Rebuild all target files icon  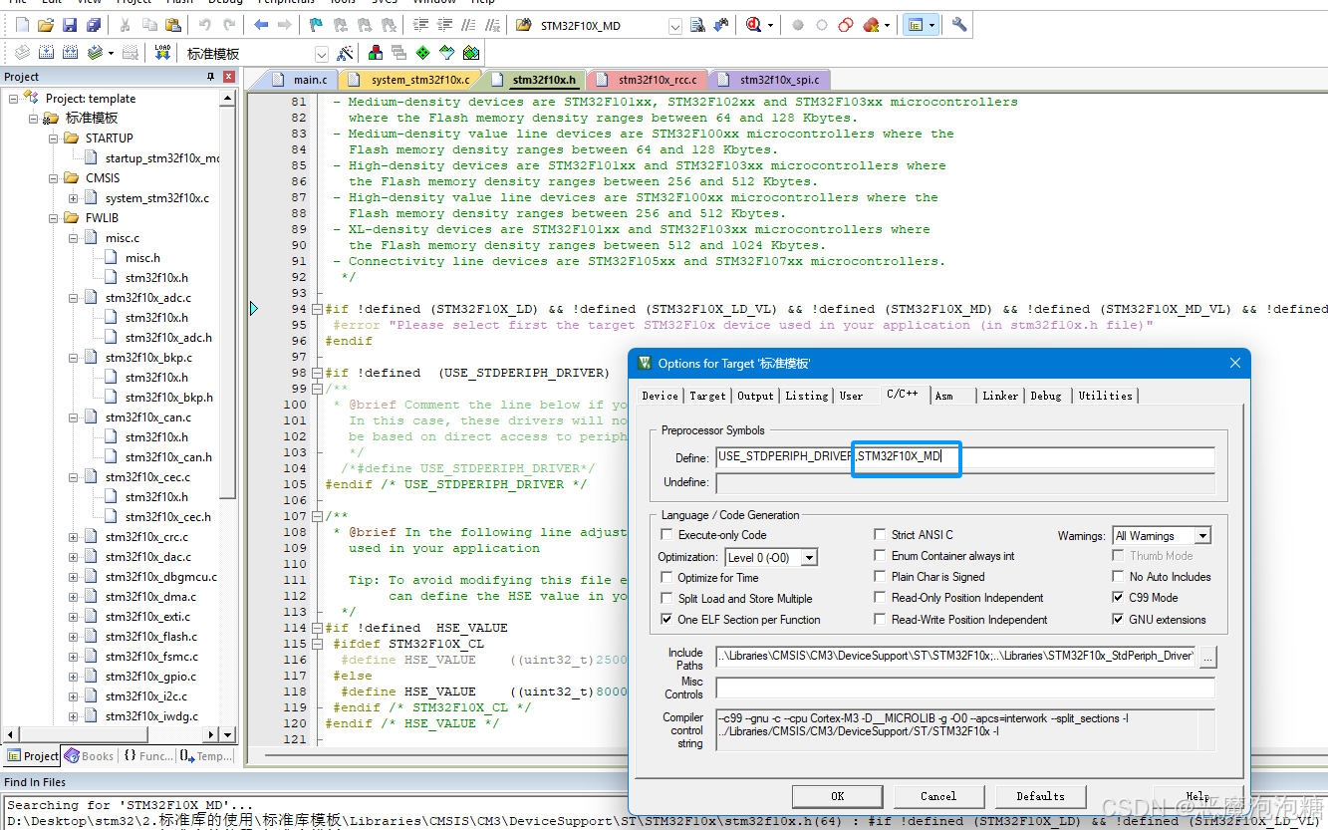(x=71, y=53)
